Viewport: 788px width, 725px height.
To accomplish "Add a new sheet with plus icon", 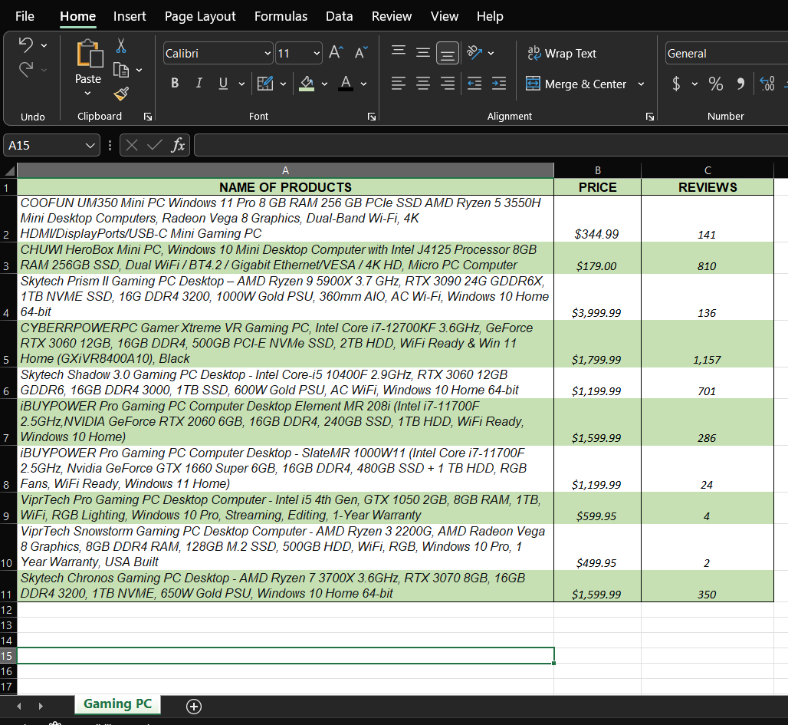I will coord(194,707).
